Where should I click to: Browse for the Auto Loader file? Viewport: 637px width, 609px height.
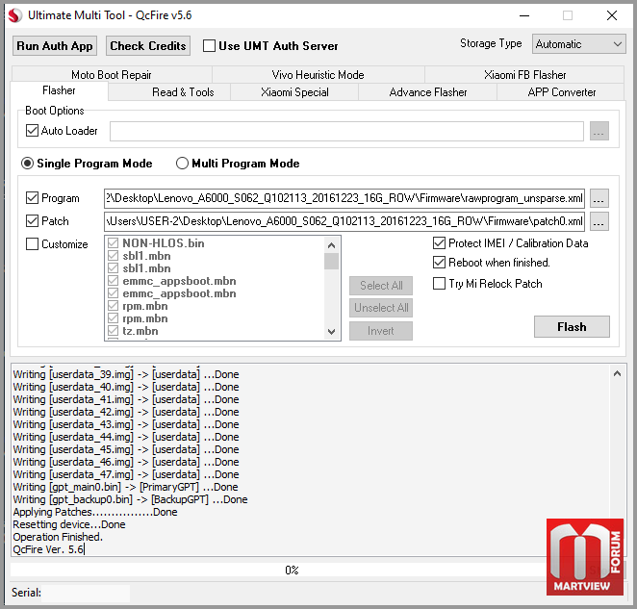click(599, 131)
